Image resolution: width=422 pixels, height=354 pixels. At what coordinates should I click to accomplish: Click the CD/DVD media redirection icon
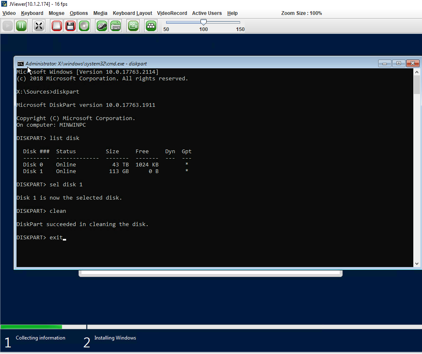click(x=84, y=26)
